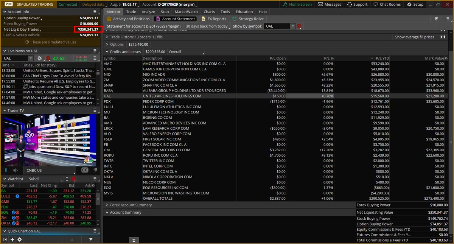Expand the Forex Account Summary section
Viewport: 454px width, 244px height.
pyautogui.click(x=107, y=205)
